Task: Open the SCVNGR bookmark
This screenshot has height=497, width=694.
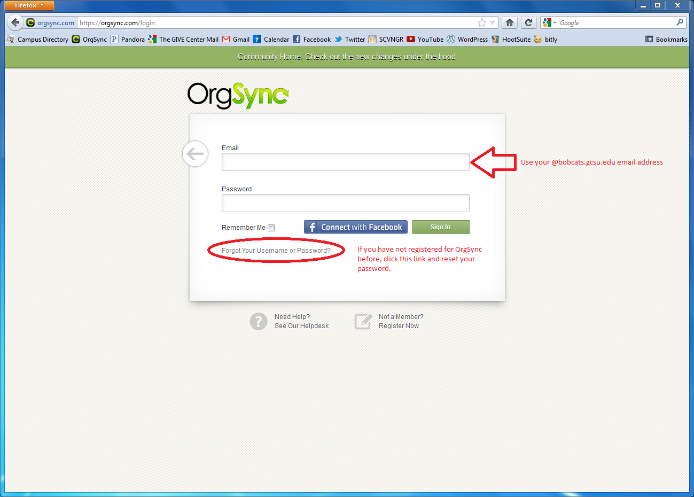Action: click(386, 39)
